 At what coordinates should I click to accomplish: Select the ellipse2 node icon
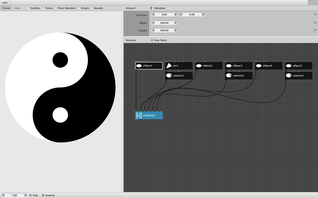[x=199, y=66]
